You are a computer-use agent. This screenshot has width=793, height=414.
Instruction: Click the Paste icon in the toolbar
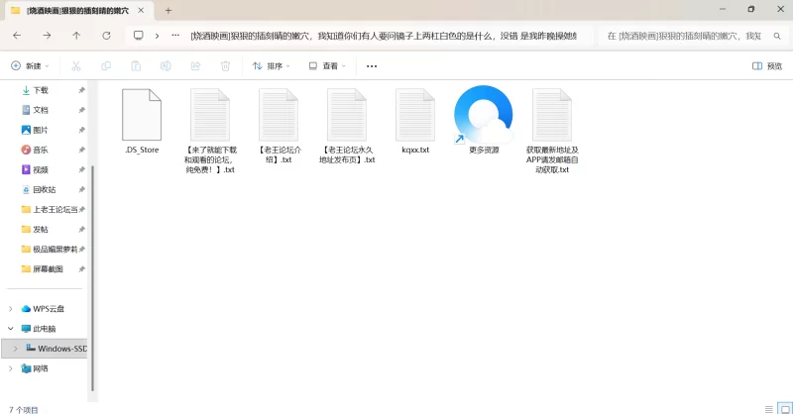click(136, 66)
